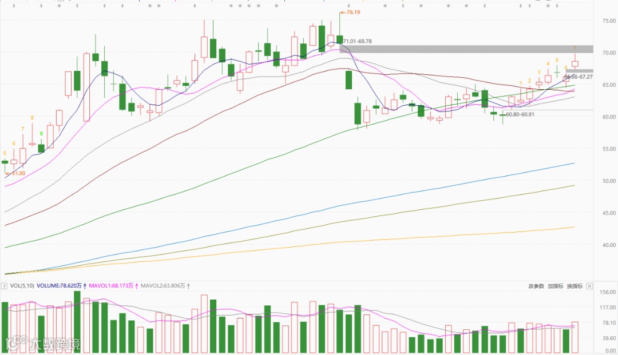This screenshot has width=618, height=355.
Task: Click the 45.00 price axis label
Action: click(609, 213)
